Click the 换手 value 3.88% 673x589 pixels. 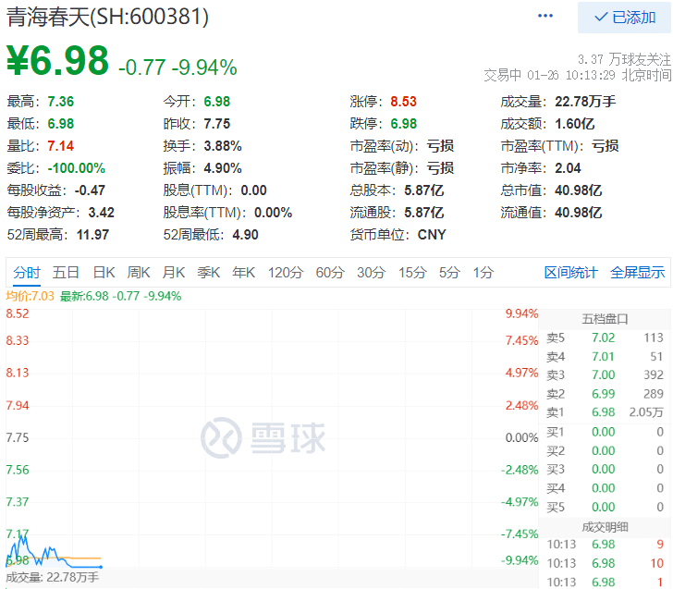(222, 146)
